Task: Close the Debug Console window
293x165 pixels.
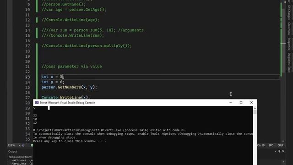Action: [251, 103]
